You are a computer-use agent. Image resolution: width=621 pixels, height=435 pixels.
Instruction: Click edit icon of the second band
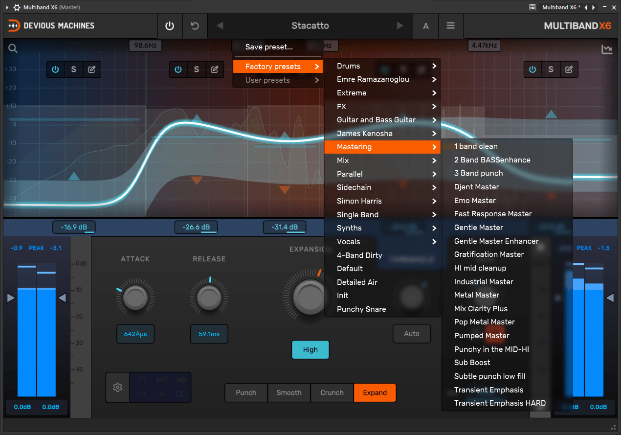pyautogui.click(x=214, y=69)
